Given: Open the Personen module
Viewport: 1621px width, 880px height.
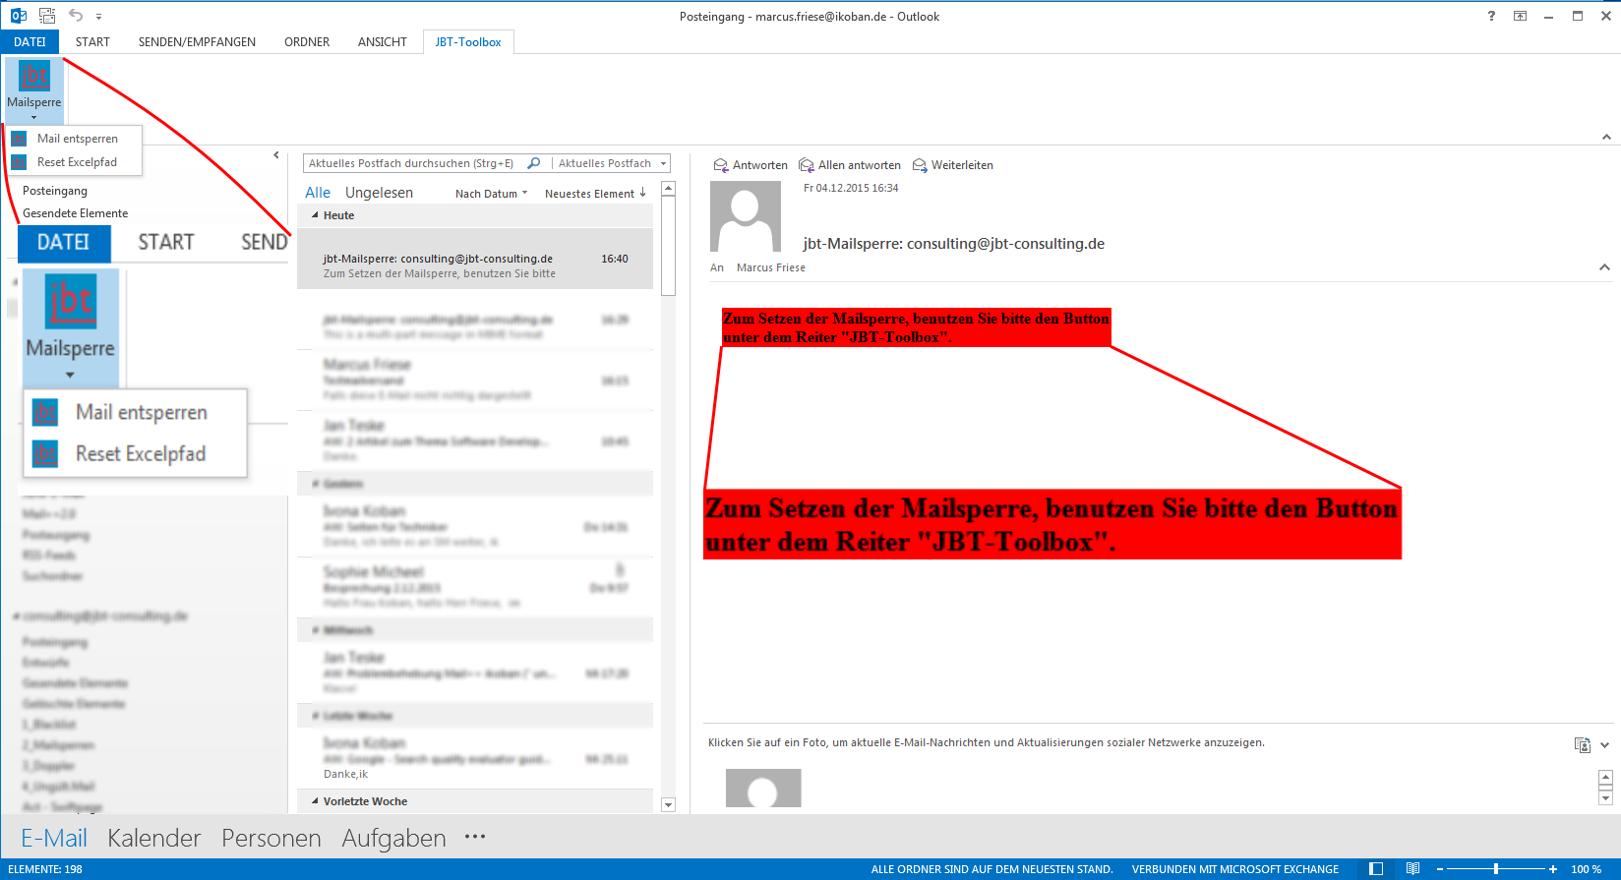Looking at the screenshot, I should pyautogui.click(x=271, y=838).
